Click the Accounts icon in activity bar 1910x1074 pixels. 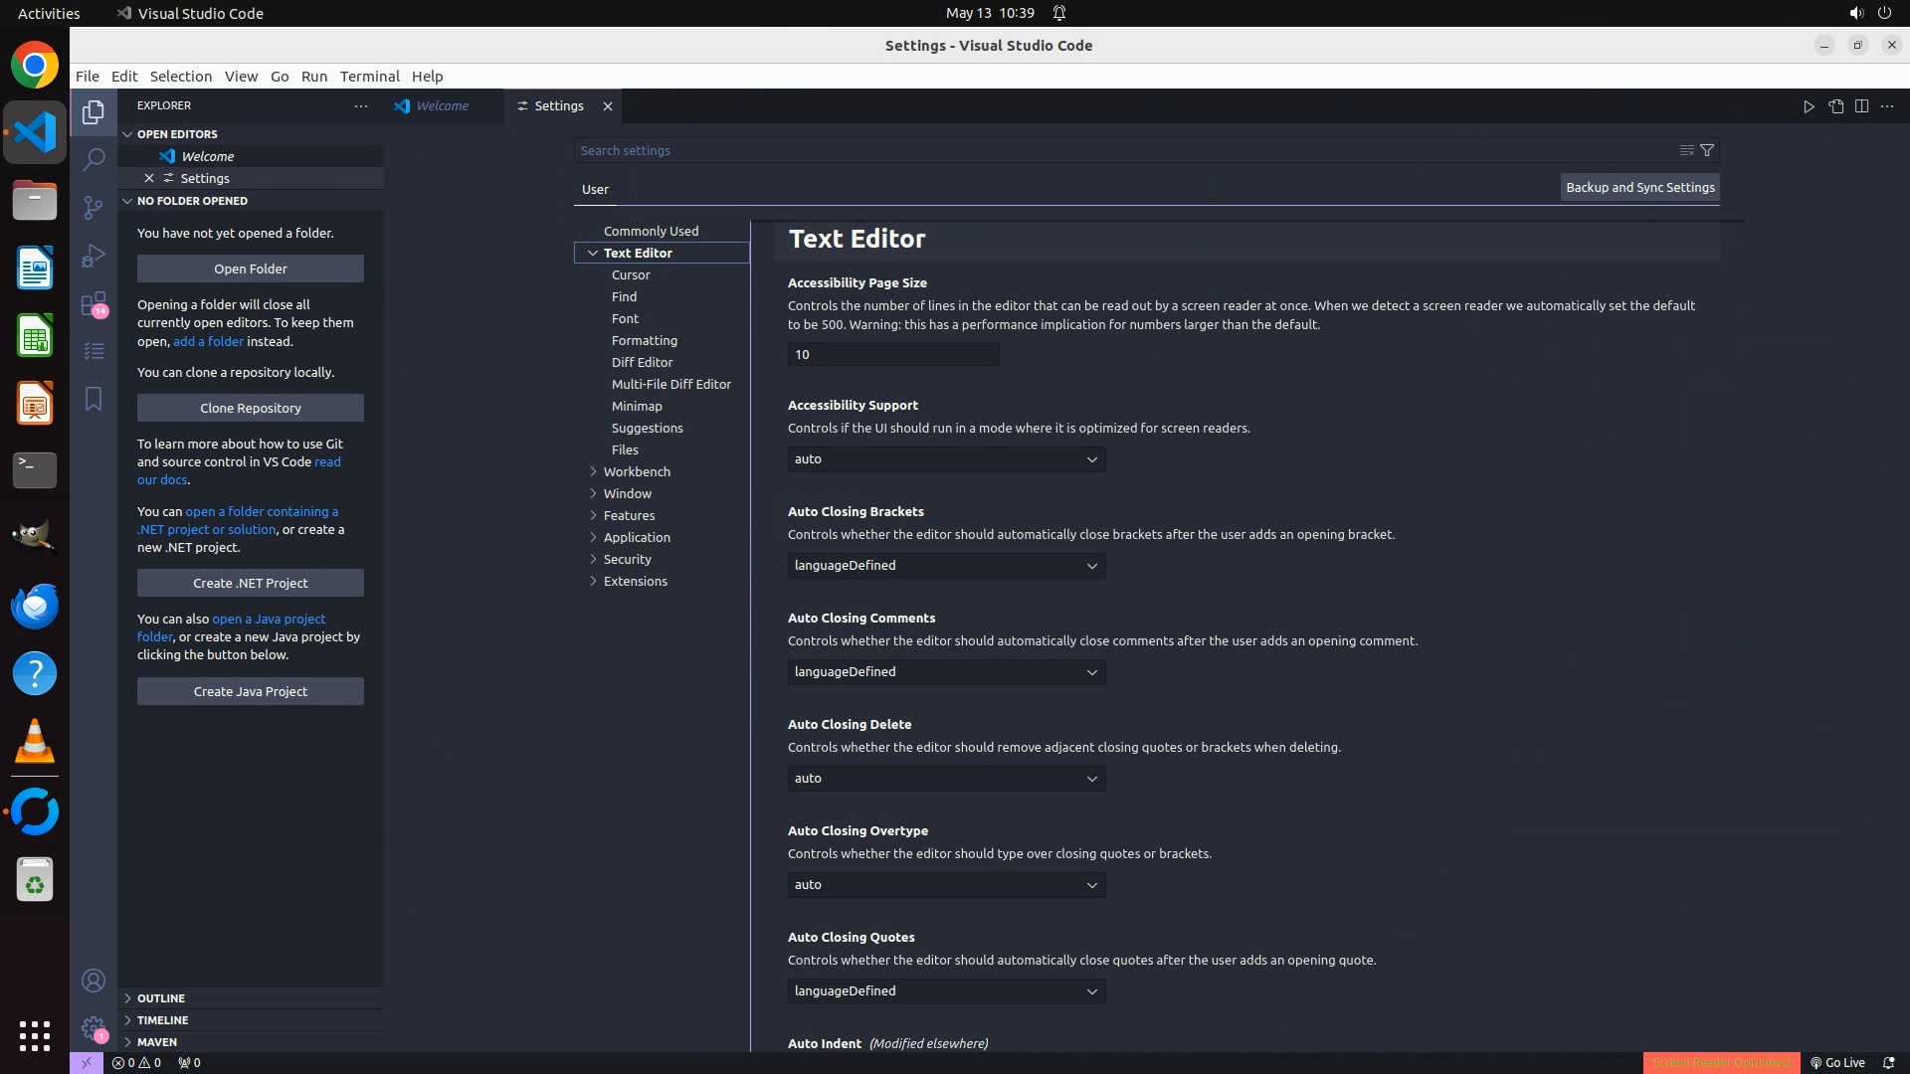click(x=94, y=982)
